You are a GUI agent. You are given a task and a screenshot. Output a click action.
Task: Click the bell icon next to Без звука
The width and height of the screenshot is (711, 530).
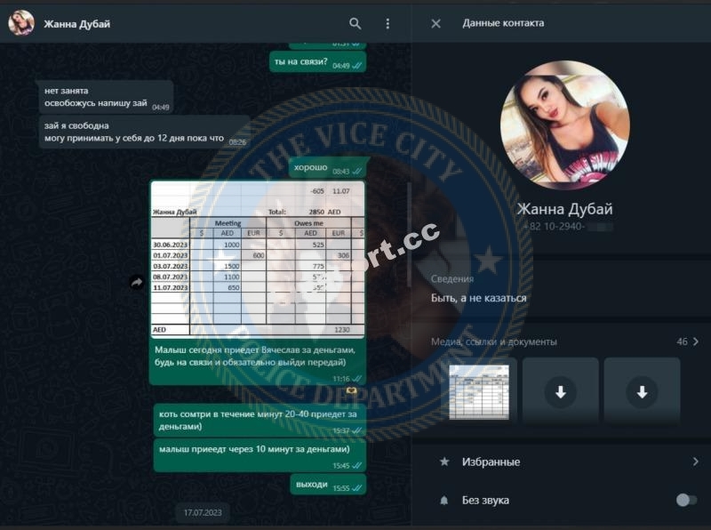[x=444, y=500]
